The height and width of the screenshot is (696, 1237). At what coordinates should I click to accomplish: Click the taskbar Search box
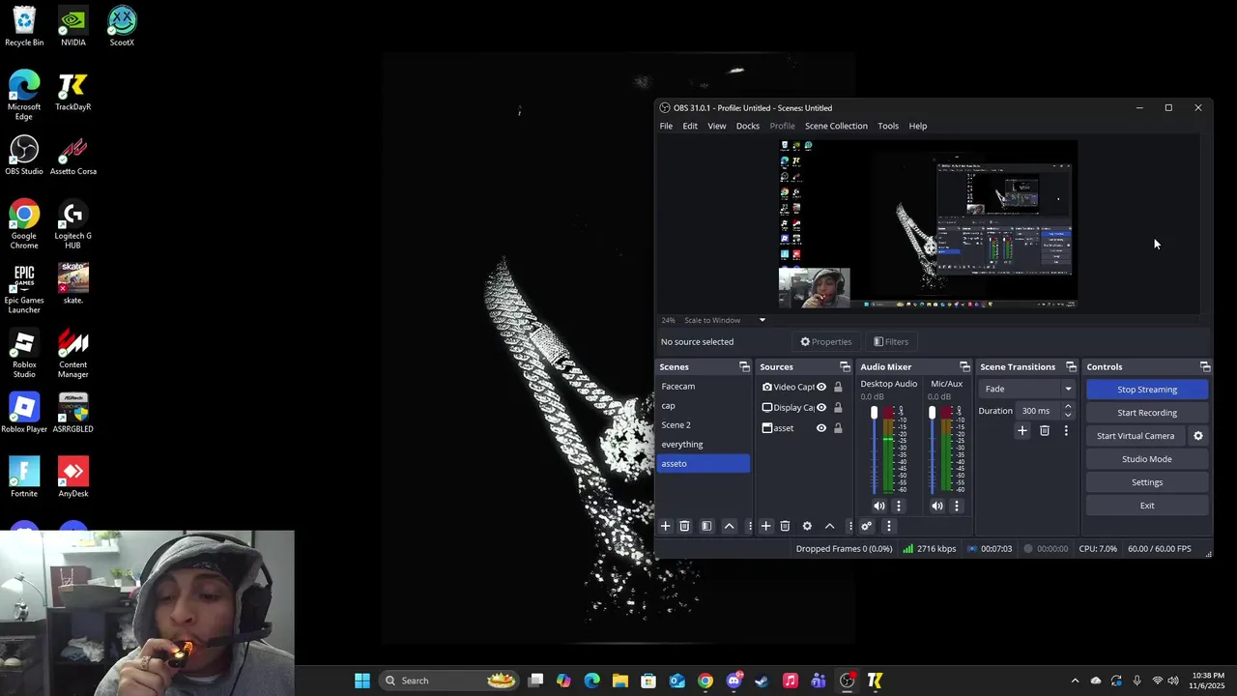449,681
